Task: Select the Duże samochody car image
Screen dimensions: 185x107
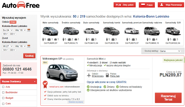Action: (x=91, y=31)
